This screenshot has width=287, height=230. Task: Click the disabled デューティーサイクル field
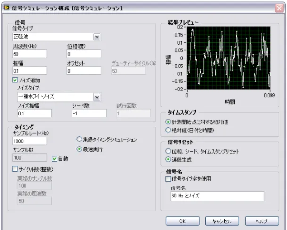pyautogui.click(x=128, y=71)
